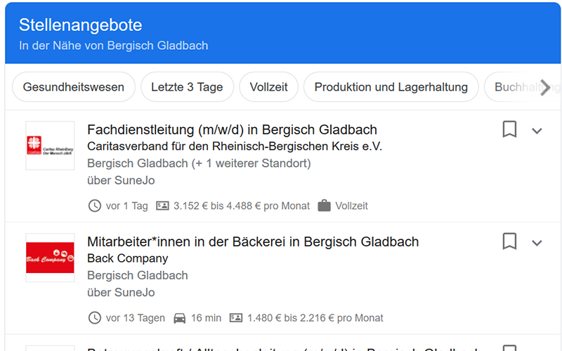Expand the Fachdienstleitung job details
This screenshot has height=351, width=562.
coord(537,131)
